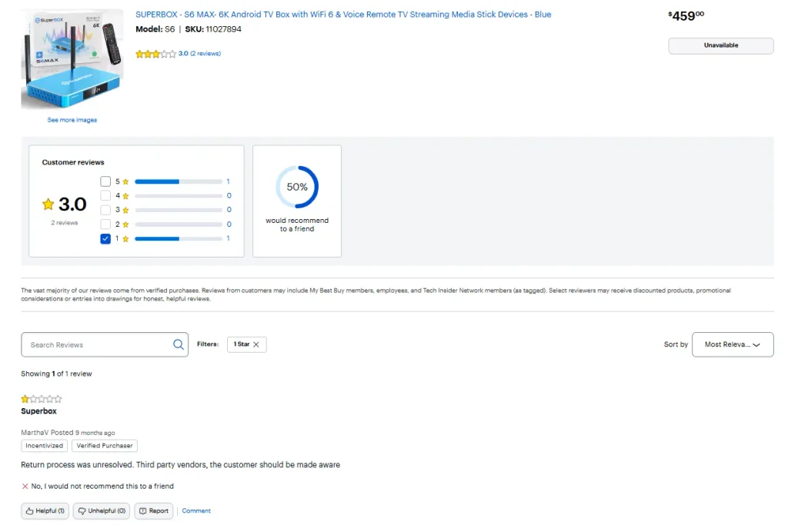Remove the 1 Star filter with X icon
Screen dimensions: 788x525
tap(256, 344)
